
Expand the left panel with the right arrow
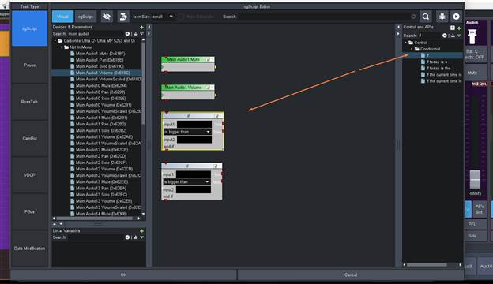click(149, 34)
